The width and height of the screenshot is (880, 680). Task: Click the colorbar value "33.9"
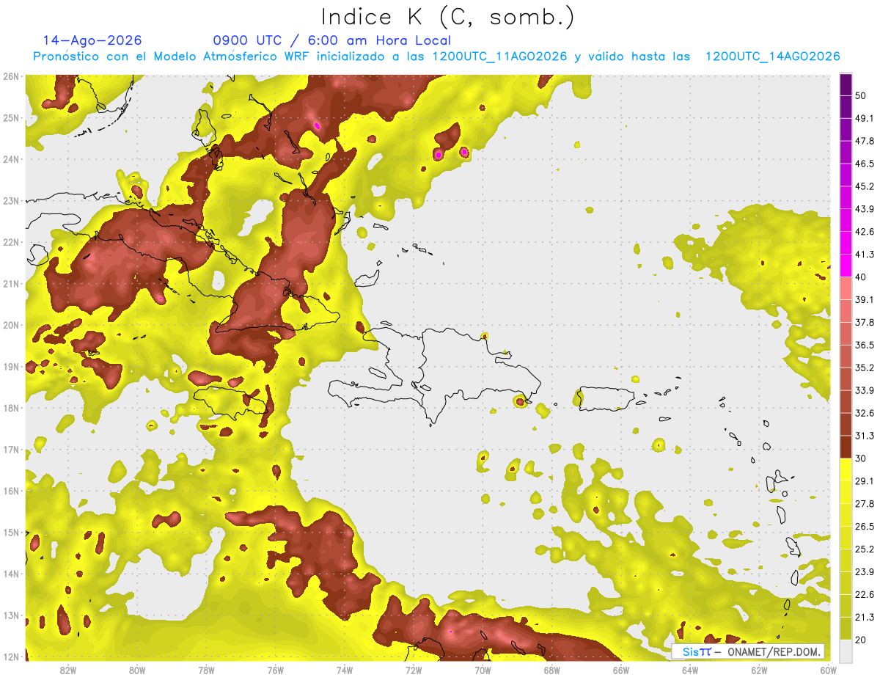click(x=865, y=391)
